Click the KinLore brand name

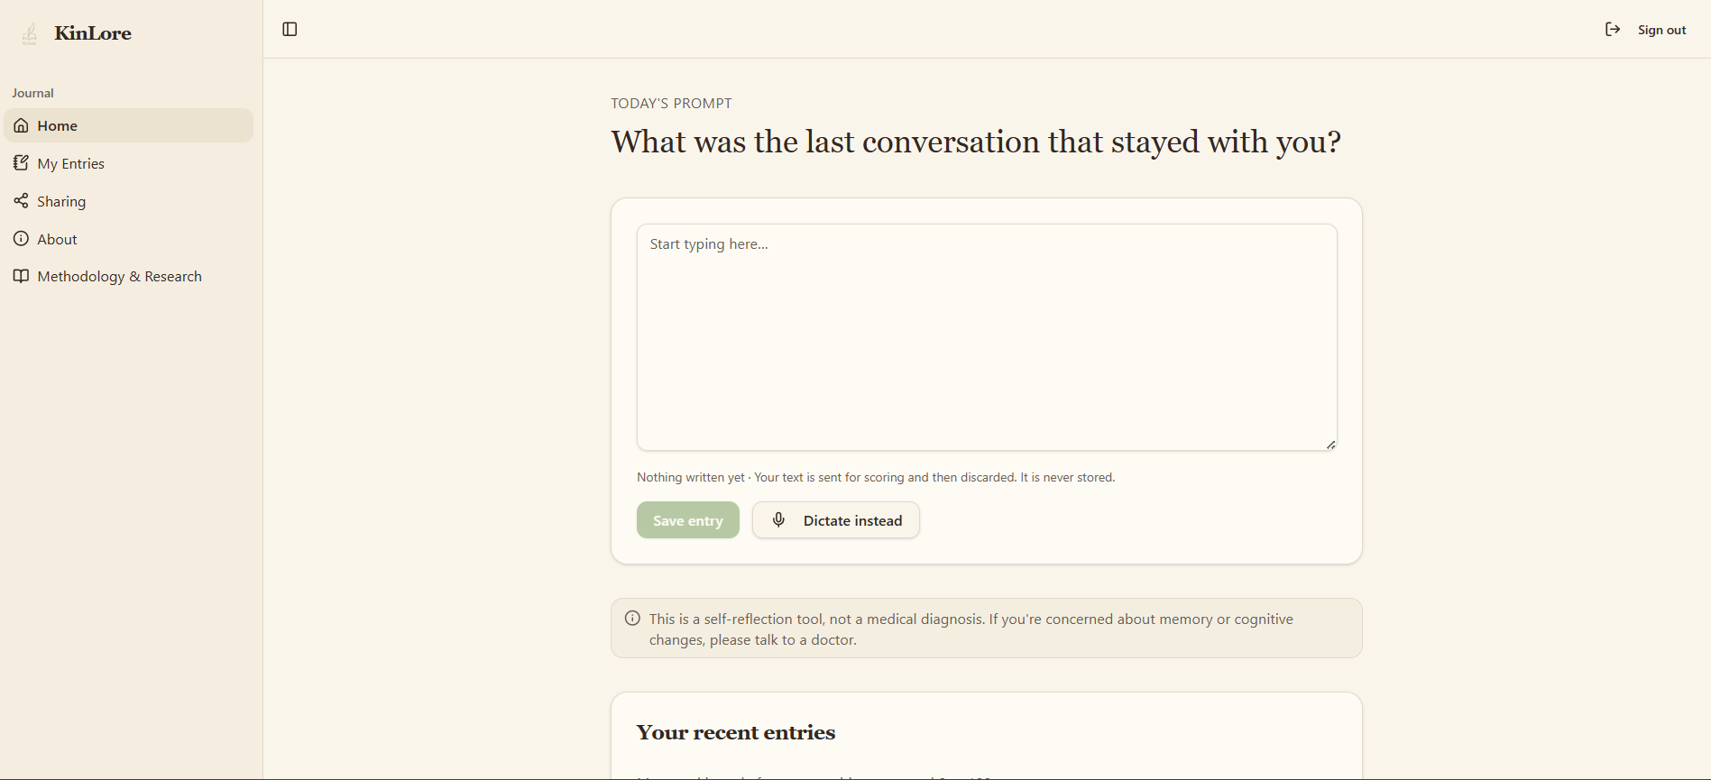(93, 33)
